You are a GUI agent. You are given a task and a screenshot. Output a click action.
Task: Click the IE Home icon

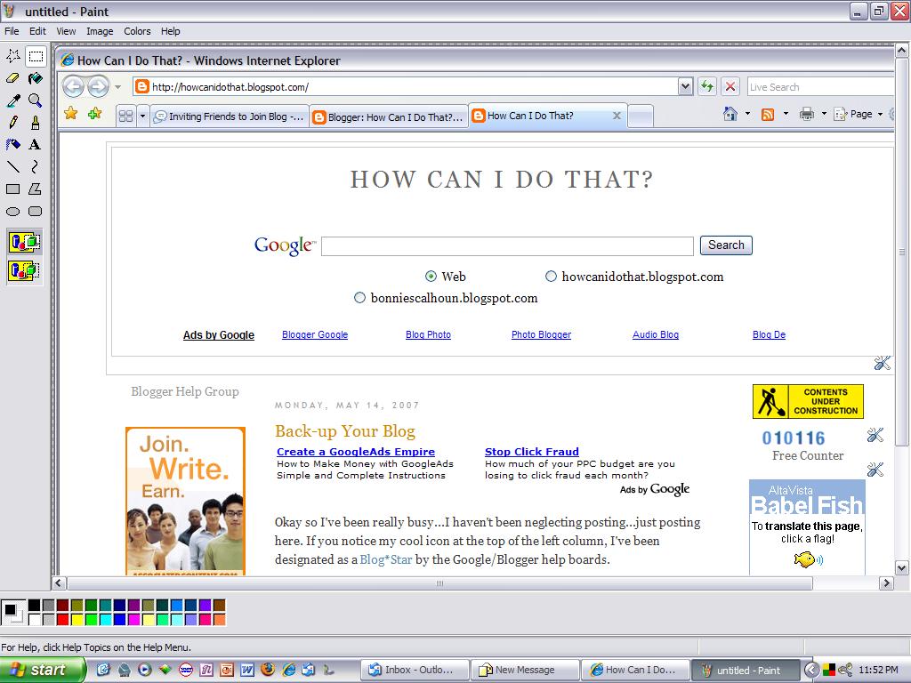click(x=730, y=114)
